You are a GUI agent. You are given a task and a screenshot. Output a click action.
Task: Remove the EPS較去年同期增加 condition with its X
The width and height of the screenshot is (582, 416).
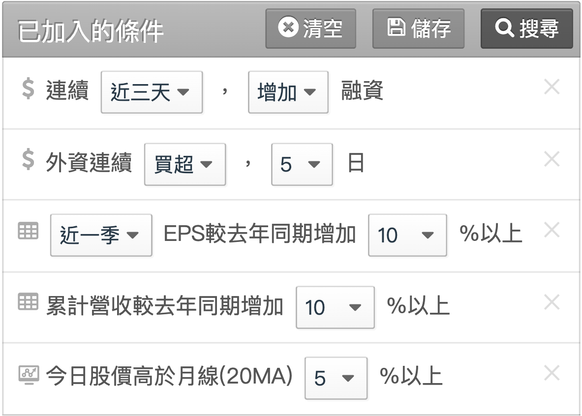[551, 230]
